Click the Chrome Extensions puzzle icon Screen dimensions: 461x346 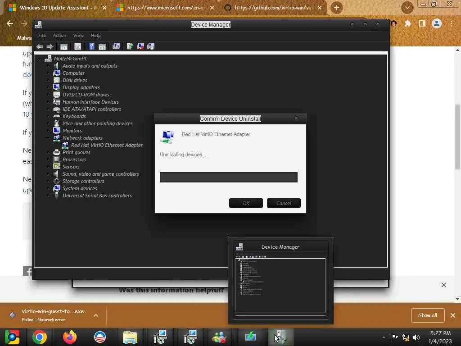407,23
